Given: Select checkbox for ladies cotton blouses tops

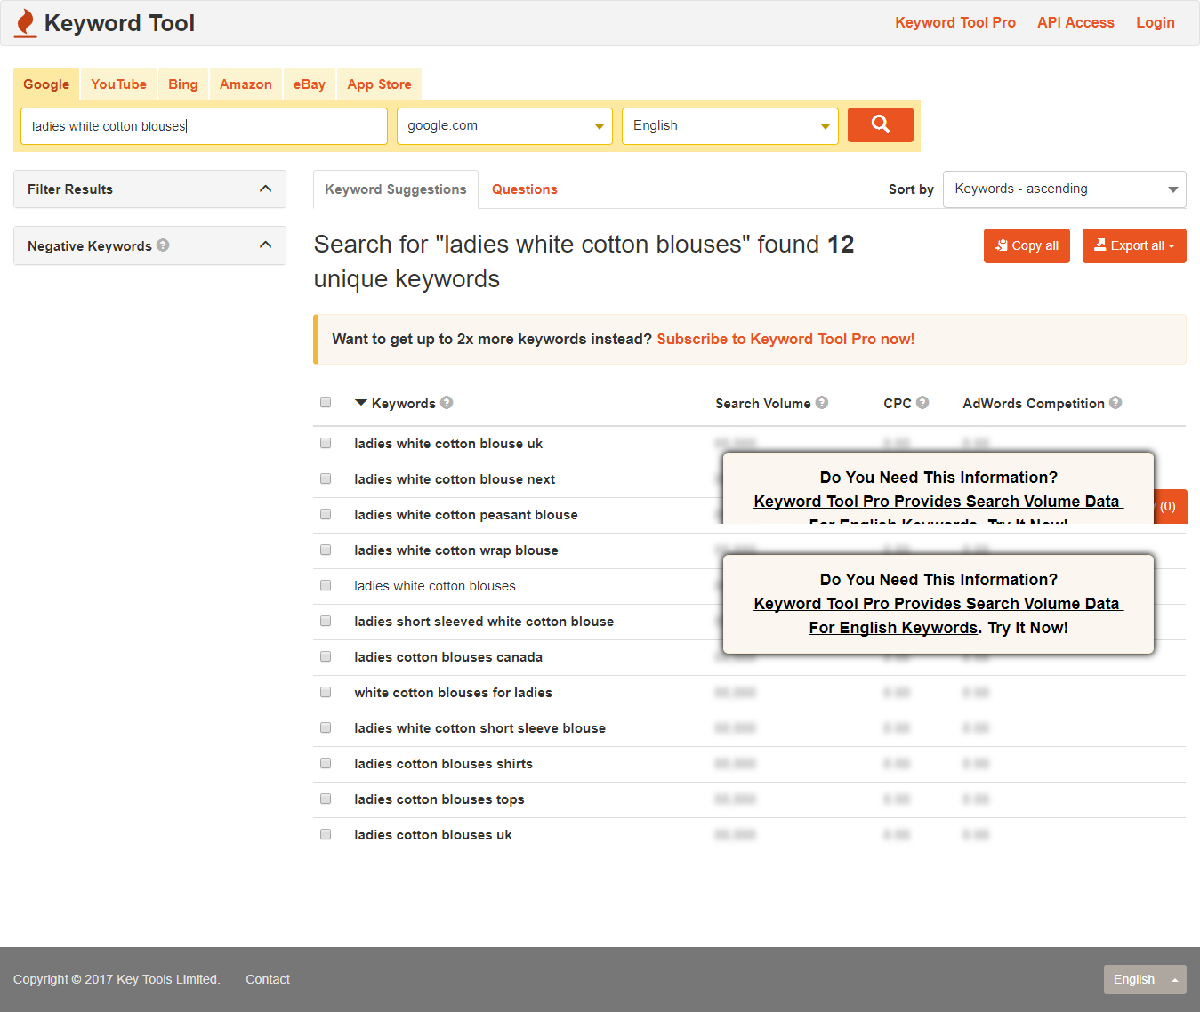Looking at the screenshot, I should point(326,799).
